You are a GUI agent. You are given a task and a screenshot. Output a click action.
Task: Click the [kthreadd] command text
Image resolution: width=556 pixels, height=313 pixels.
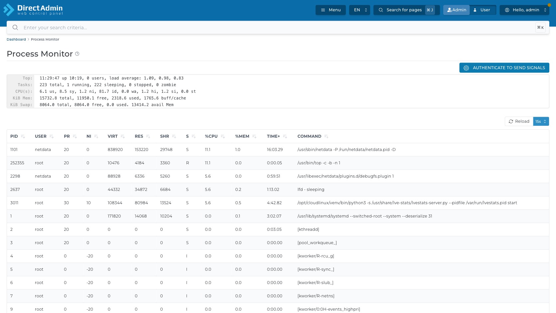[x=308, y=230]
